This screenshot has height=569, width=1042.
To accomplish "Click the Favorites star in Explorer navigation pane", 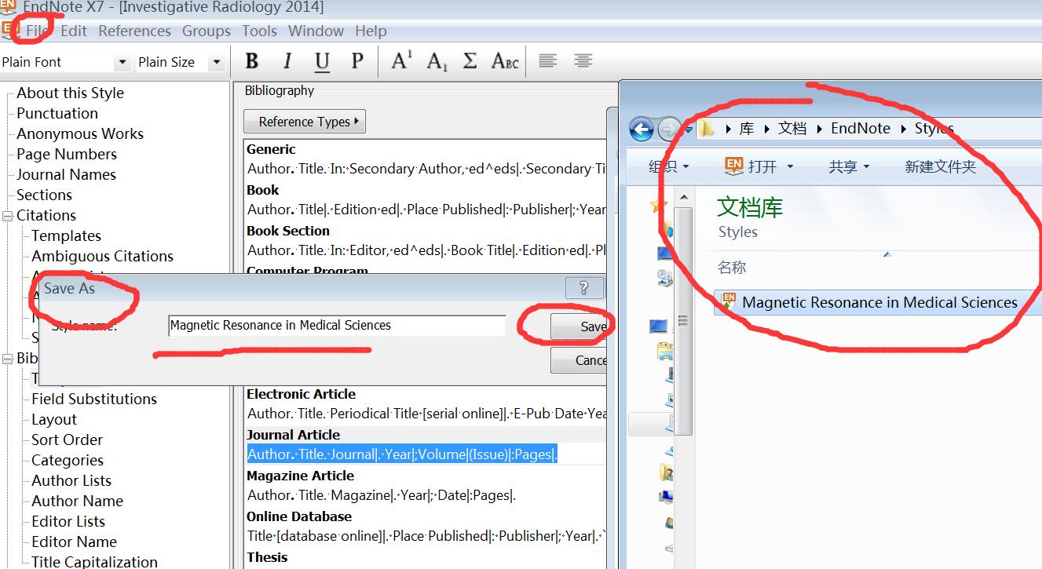I will pos(658,206).
